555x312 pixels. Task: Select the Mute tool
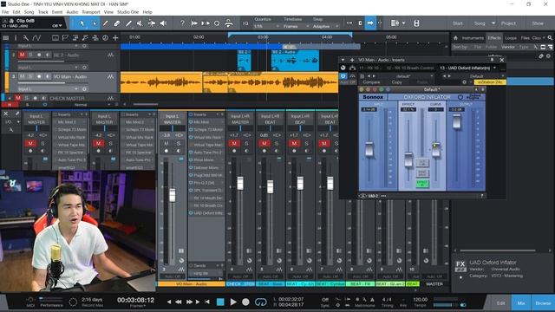pyautogui.click(x=140, y=23)
